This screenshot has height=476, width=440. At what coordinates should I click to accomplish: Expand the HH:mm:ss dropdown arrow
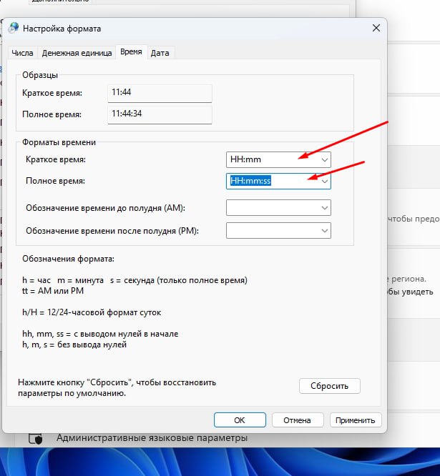coord(325,182)
